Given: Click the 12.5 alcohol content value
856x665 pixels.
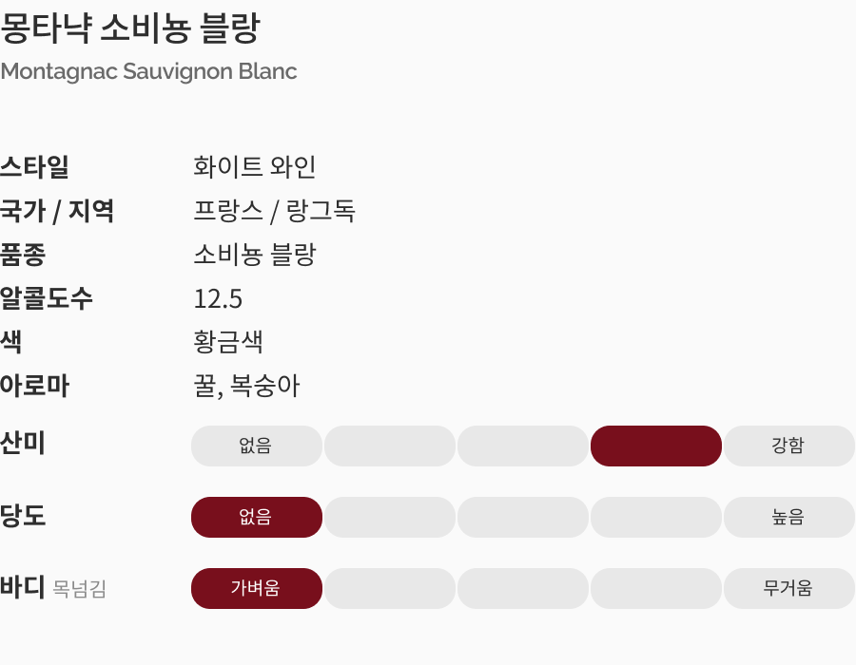Looking at the screenshot, I should coord(218,299).
